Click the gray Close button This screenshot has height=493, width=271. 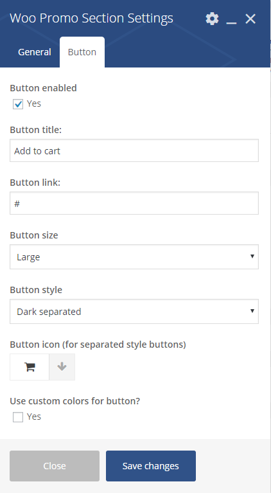click(x=55, y=466)
